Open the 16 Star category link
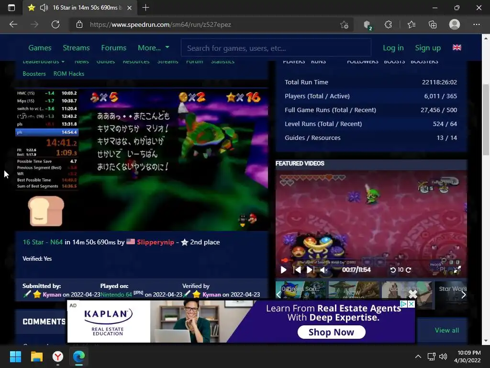This screenshot has height=368, width=490. click(33, 242)
